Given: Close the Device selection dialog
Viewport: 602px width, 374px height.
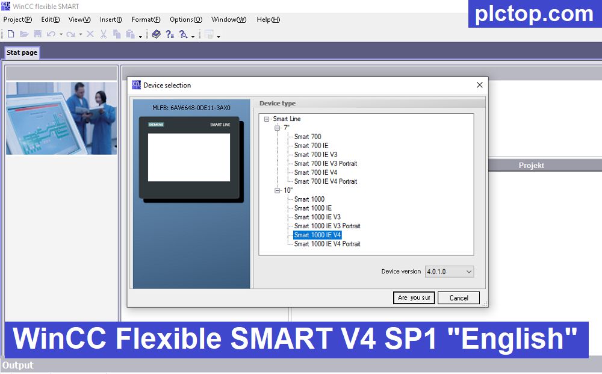Looking at the screenshot, I should pos(480,85).
